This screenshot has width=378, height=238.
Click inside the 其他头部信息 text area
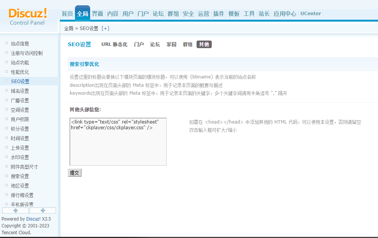tap(118, 146)
